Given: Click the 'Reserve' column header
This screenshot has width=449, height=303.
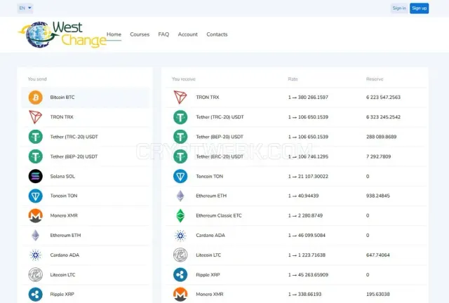Looking at the screenshot, I should tap(375, 79).
